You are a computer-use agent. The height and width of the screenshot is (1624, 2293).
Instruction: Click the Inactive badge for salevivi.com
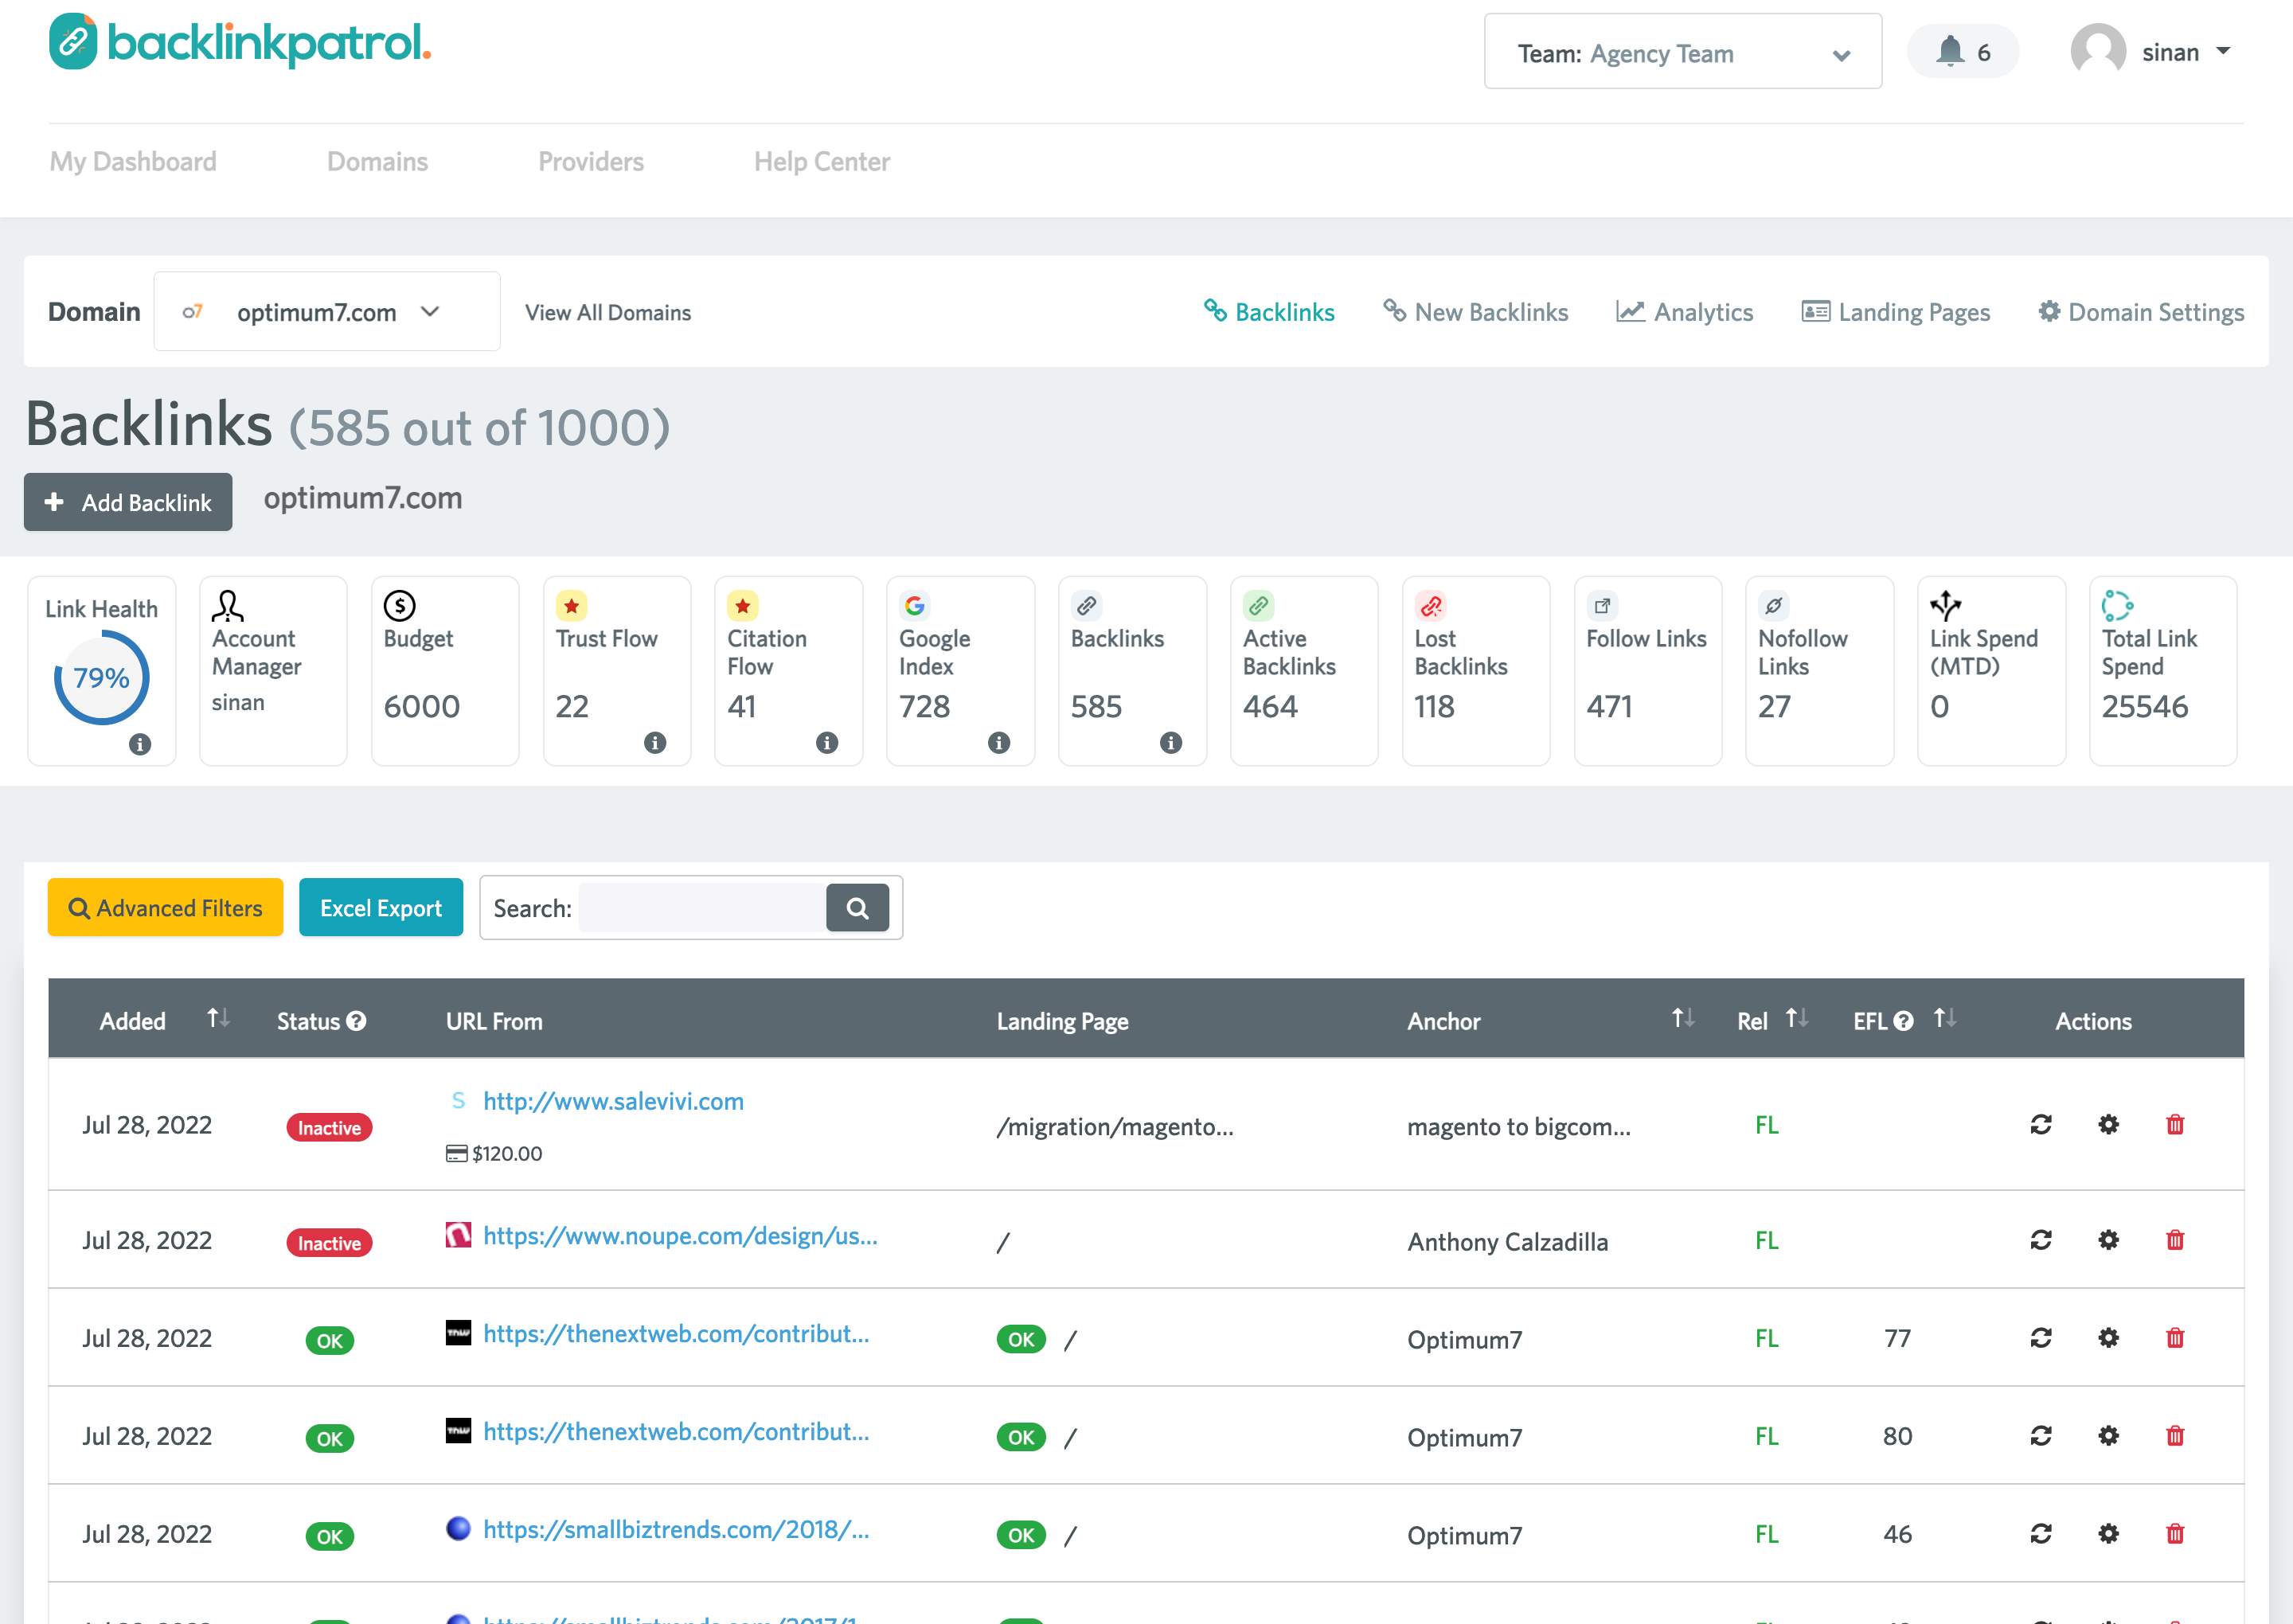pos(329,1128)
